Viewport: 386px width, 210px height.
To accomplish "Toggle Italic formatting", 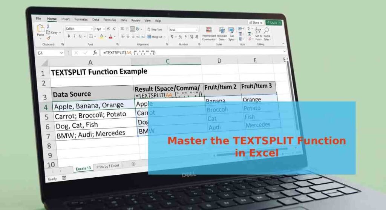I will point(74,36).
